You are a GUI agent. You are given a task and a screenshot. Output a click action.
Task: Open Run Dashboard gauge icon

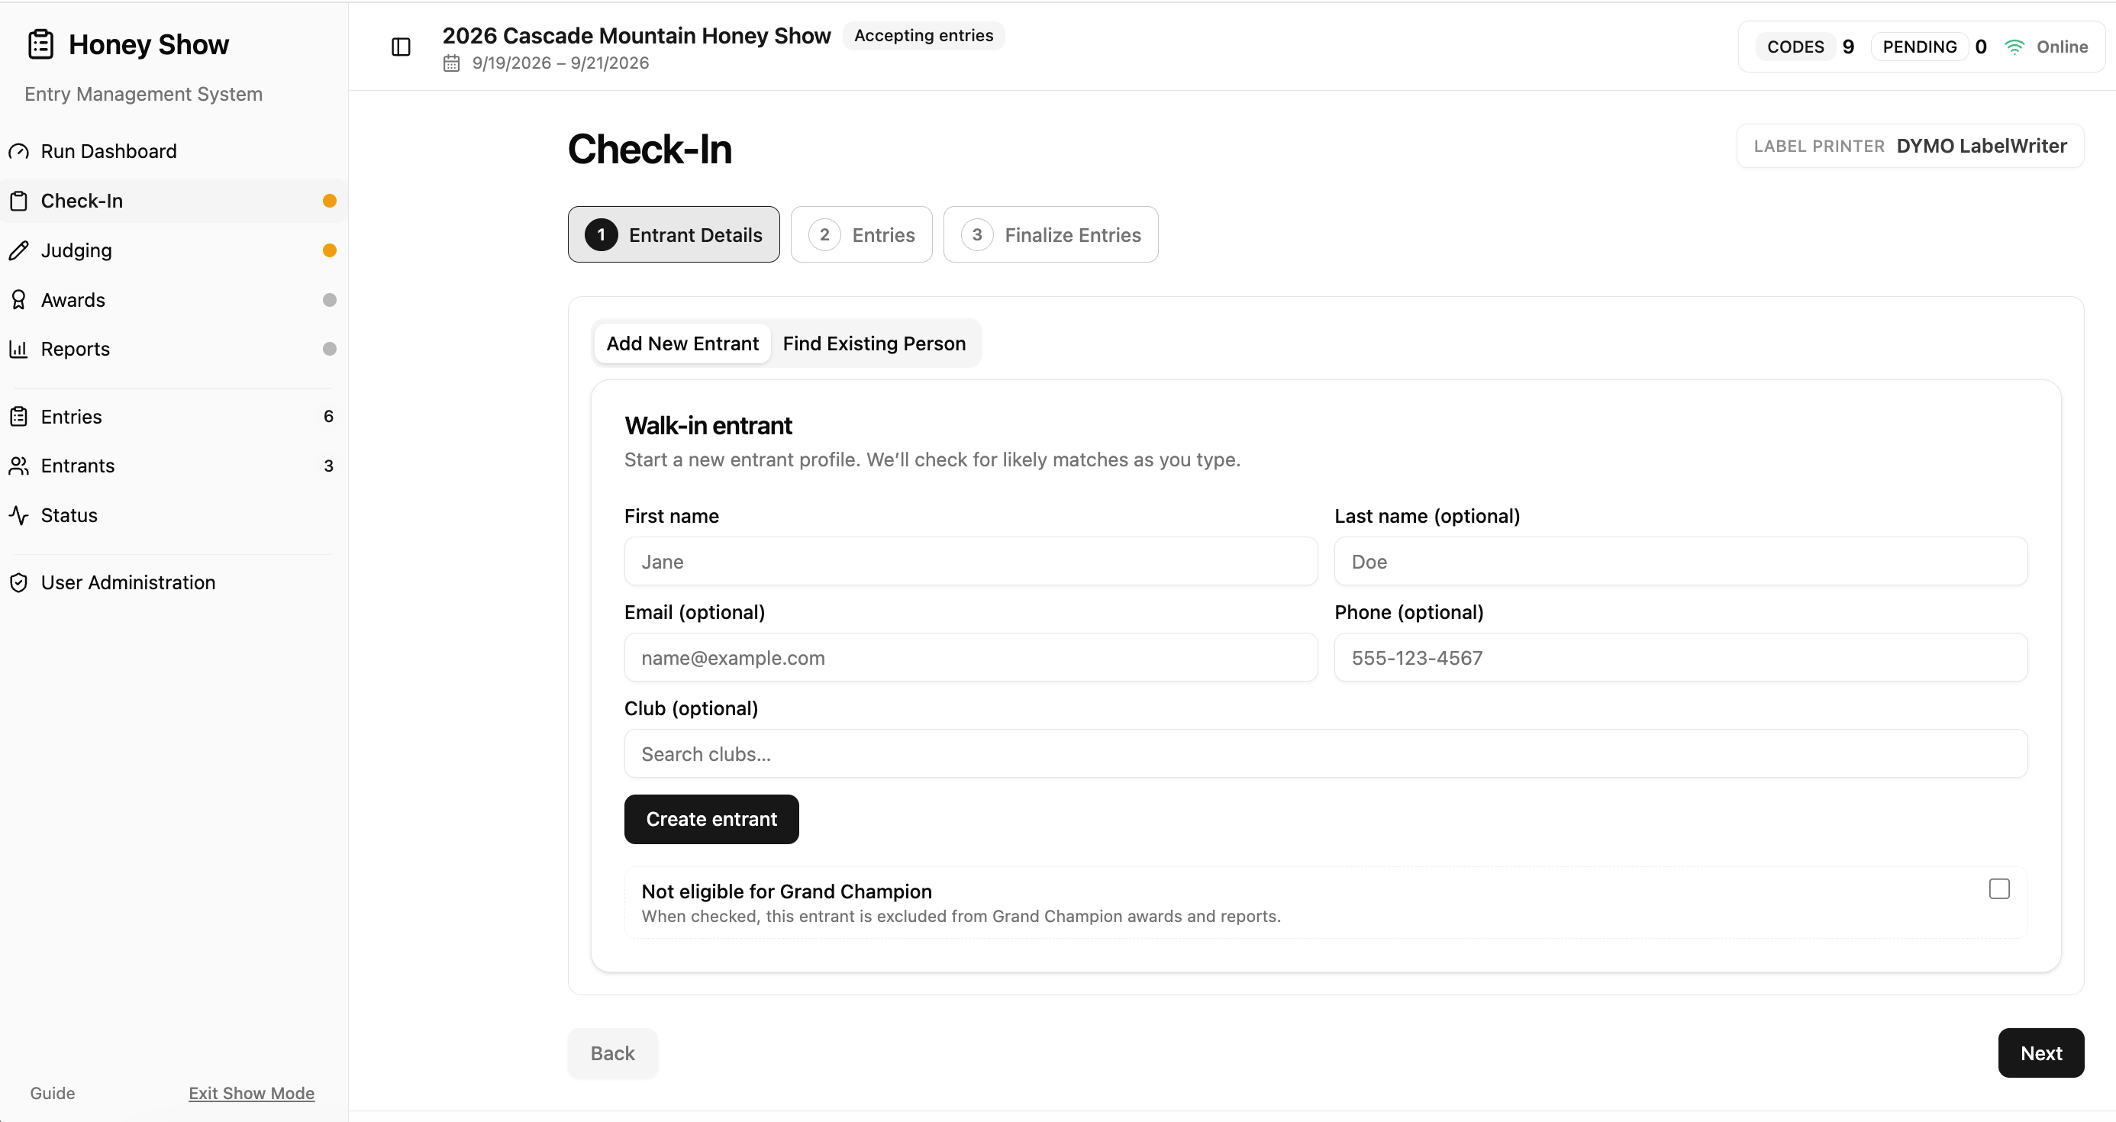pyautogui.click(x=19, y=152)
